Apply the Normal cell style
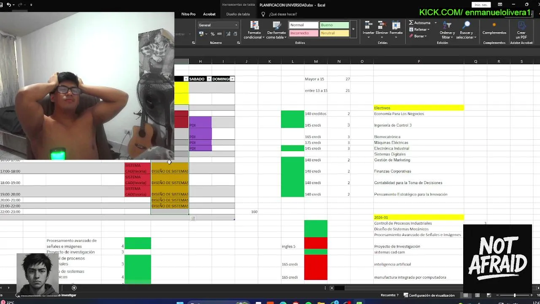Viewport: 540px width, 304px height. pyautogui.click(x=303, y=25)
